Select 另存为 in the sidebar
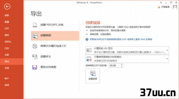Viewport: 179px width, 99px height. [8, 42]
